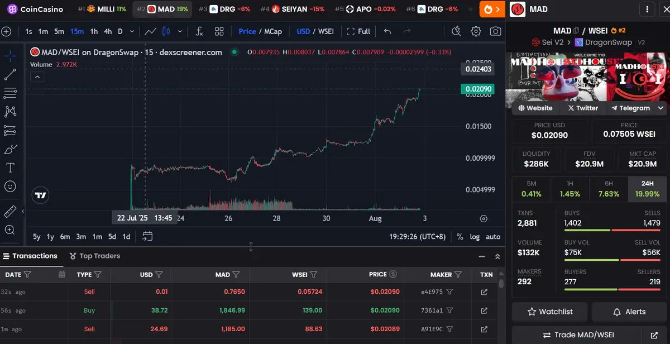The height and width of the screenshot is (344, 670).
Task: Toggle percent scale on the chart
Action: point(460,236)
